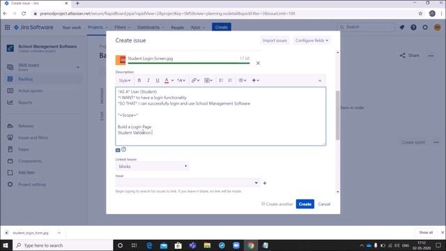Open Windows Start menu

(6, 245)
